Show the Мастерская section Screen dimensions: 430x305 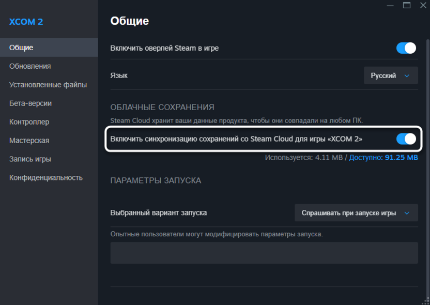pos(29,141)
